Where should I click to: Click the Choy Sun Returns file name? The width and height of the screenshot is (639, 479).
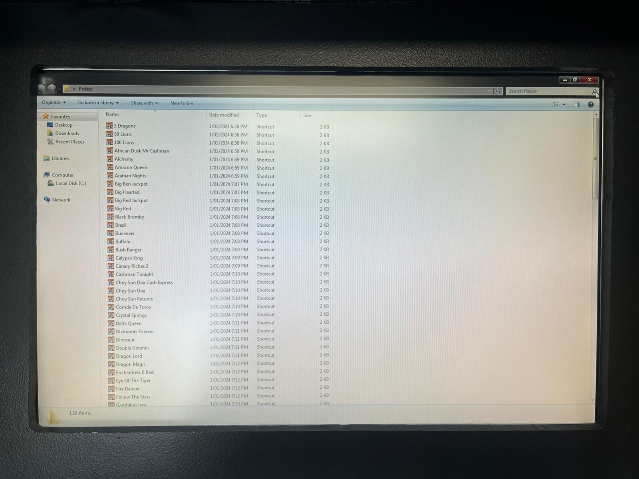[x=134, y=299]
